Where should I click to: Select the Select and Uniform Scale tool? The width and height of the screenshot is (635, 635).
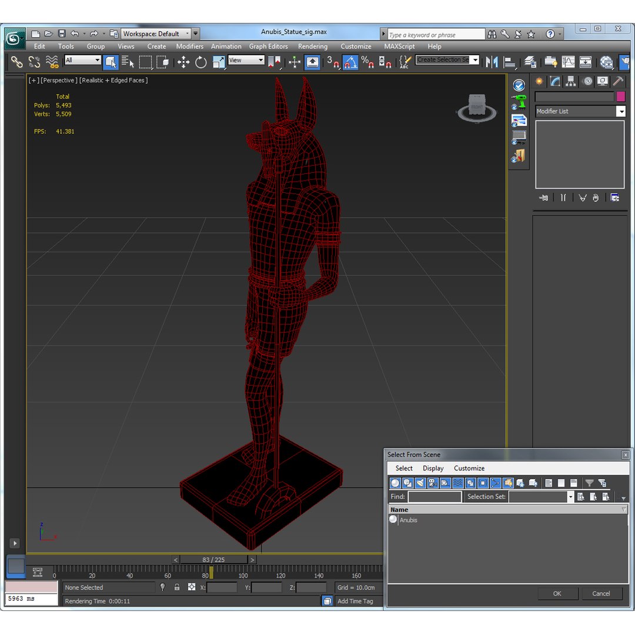click(x=219, y=62)
